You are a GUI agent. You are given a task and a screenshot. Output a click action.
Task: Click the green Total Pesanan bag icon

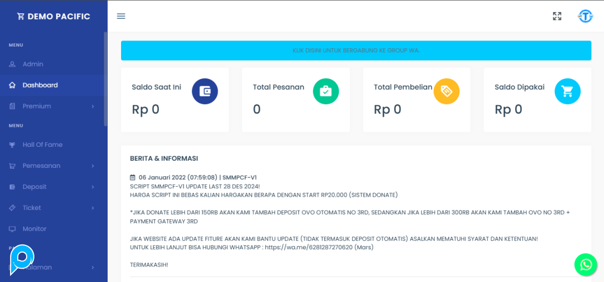pos(326,91)
